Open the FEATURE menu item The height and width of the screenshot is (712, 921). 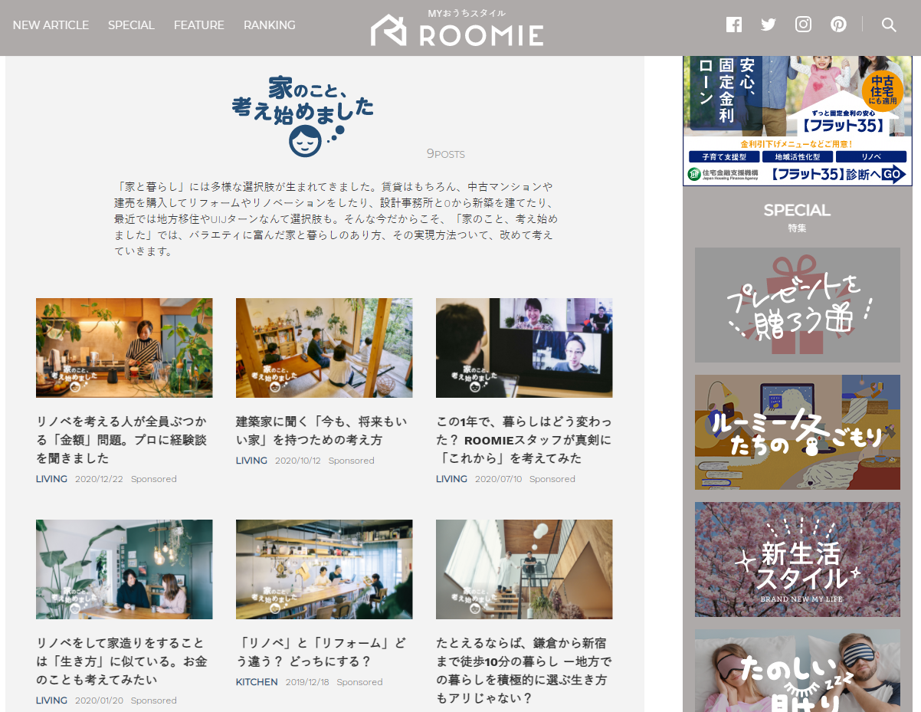click(x=198, y=25)
